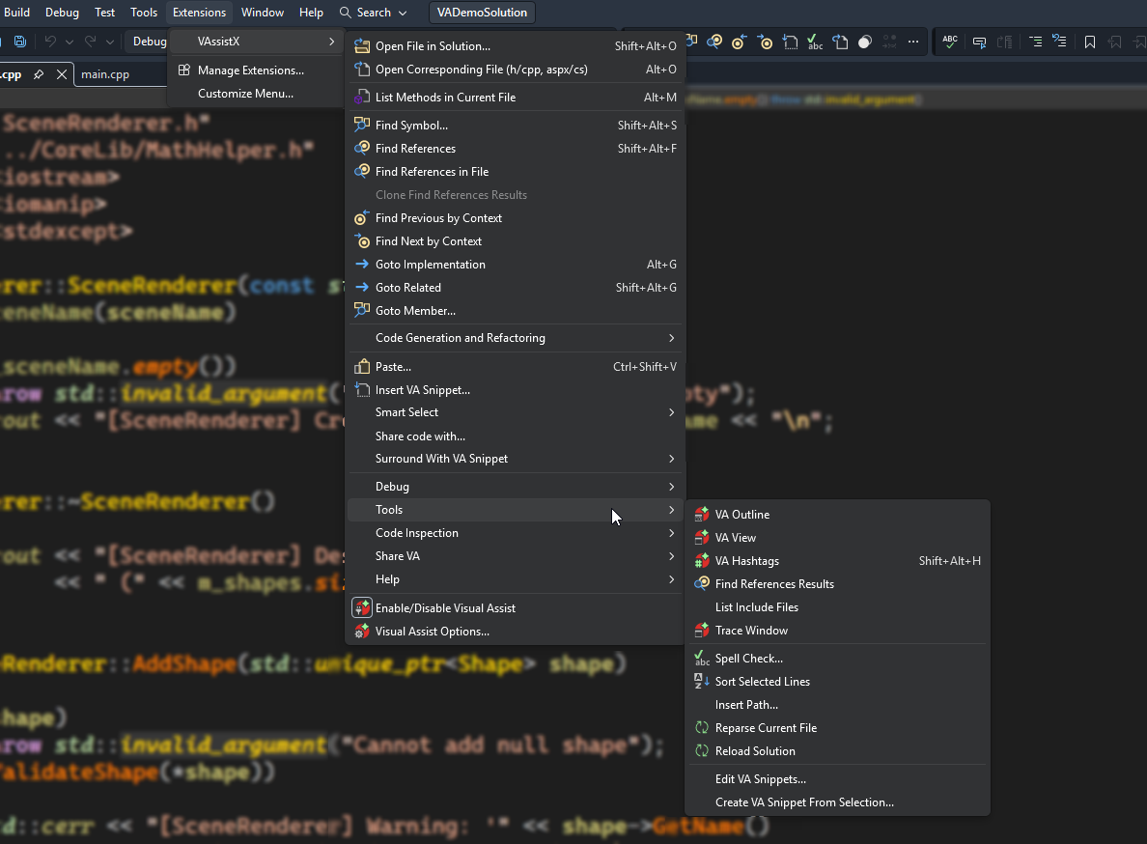Expand the Code Inspection submenu
This screenshot has width=1147, height=844.
[x=515, y=533]
